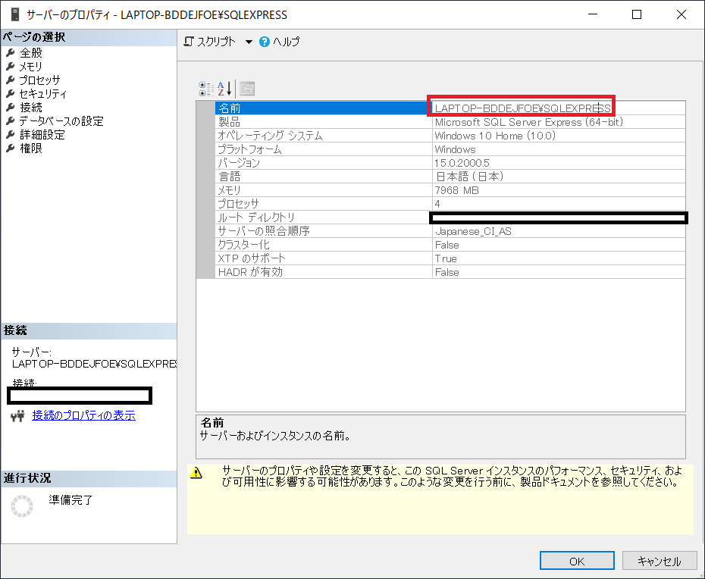Select the プロセッサ page wrench icon
This screenshot has width=705, height=579.
point(11,80)
